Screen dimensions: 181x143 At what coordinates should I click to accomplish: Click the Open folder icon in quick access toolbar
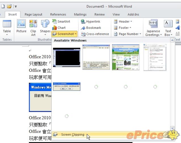(x=9, y=6)
